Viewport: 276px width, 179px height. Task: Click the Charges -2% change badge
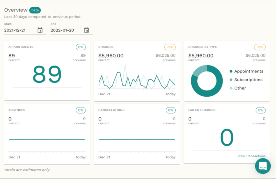tap(170, 47)
